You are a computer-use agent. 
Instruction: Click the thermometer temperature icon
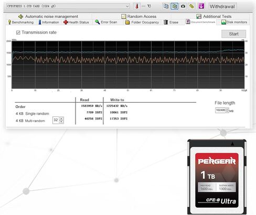[137, 6]
